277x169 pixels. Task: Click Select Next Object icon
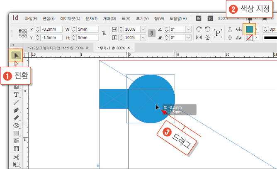coord(239,37)
